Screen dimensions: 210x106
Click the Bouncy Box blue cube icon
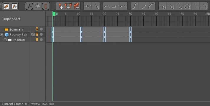tap(7, 35)
